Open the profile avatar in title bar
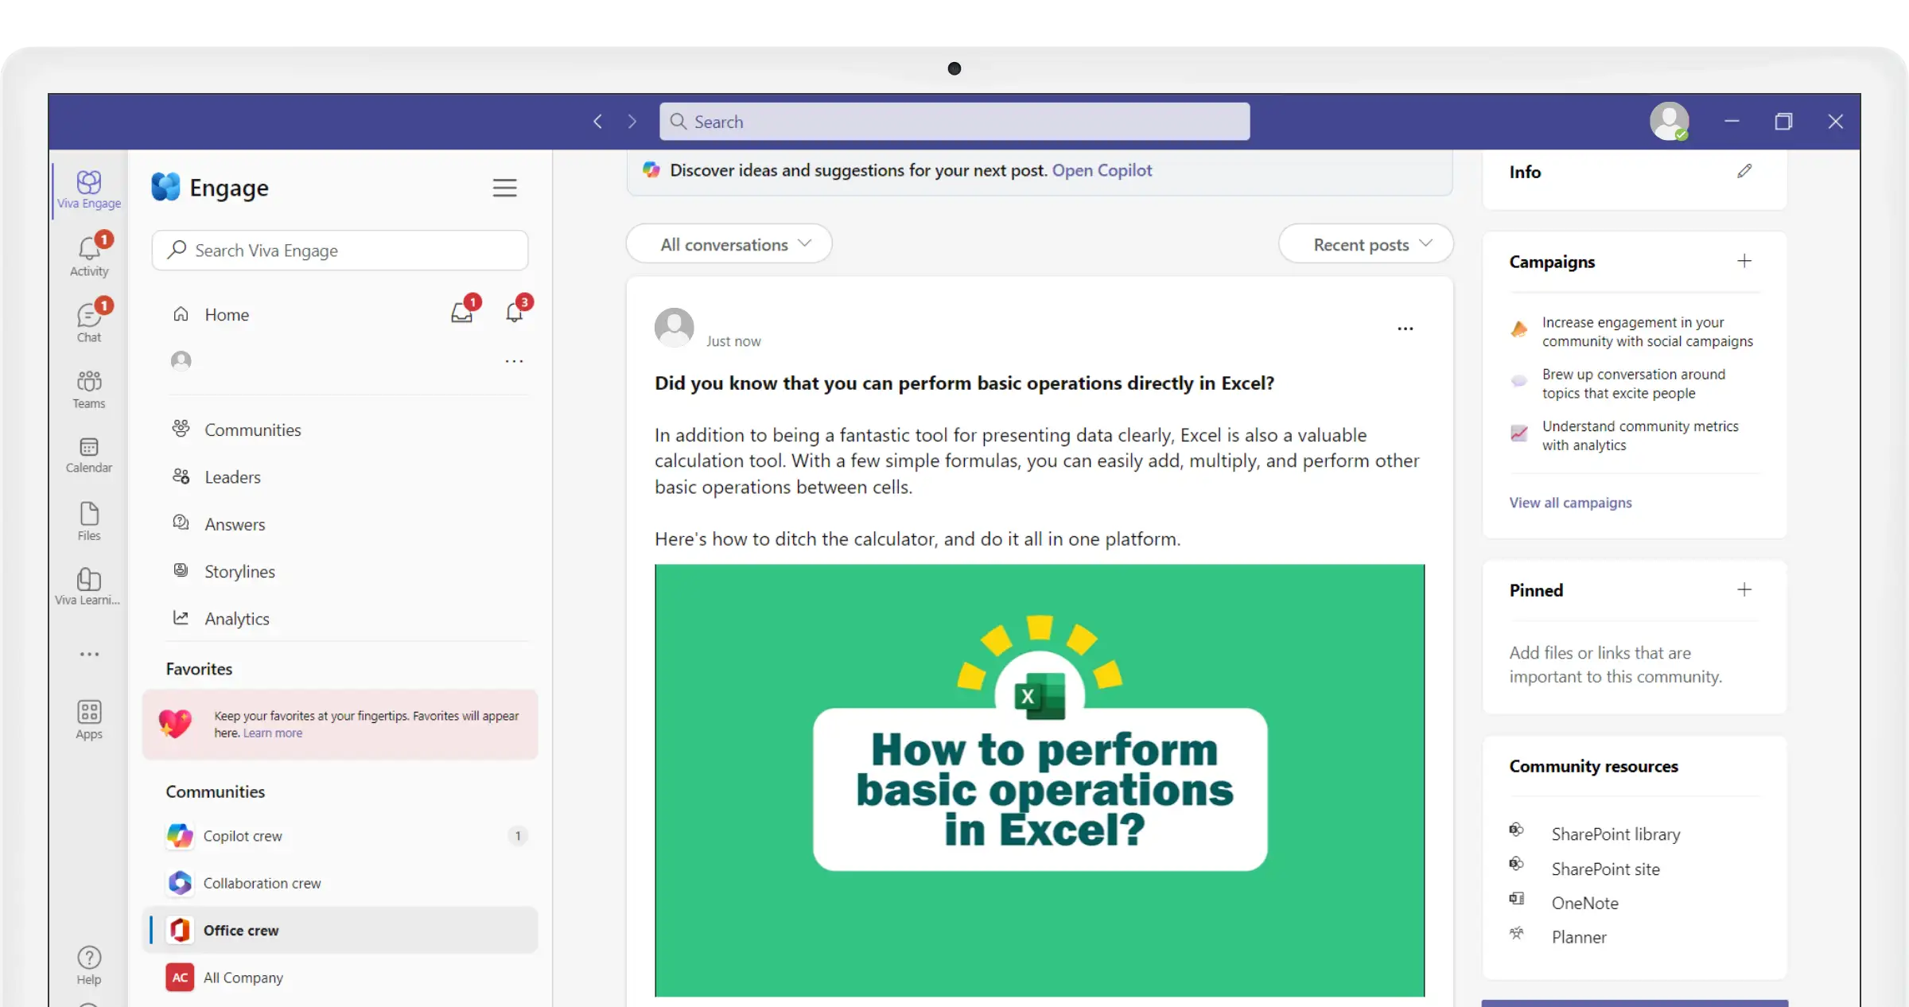 click(1669, 122)
